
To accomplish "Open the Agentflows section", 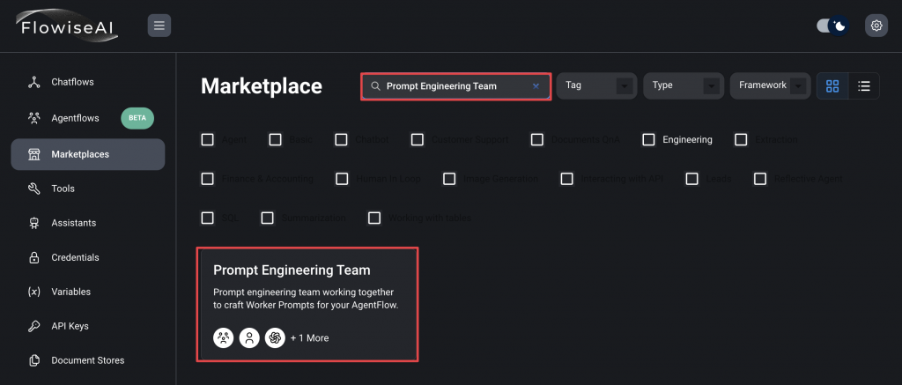I will point(75,117).
